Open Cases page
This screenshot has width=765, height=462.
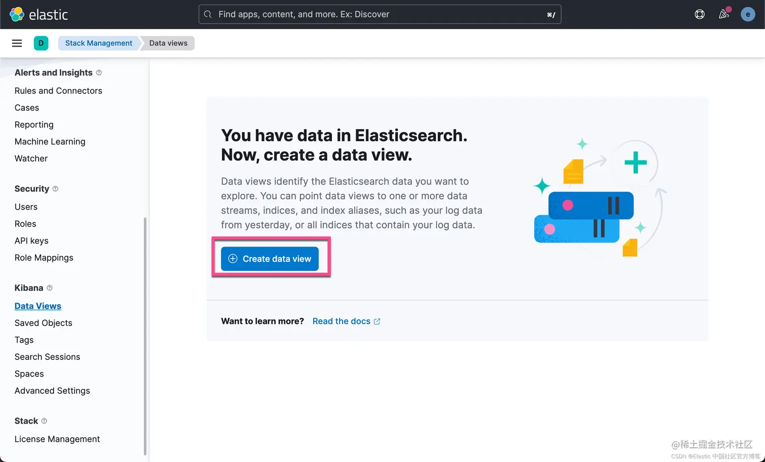(x=27, y=108)
